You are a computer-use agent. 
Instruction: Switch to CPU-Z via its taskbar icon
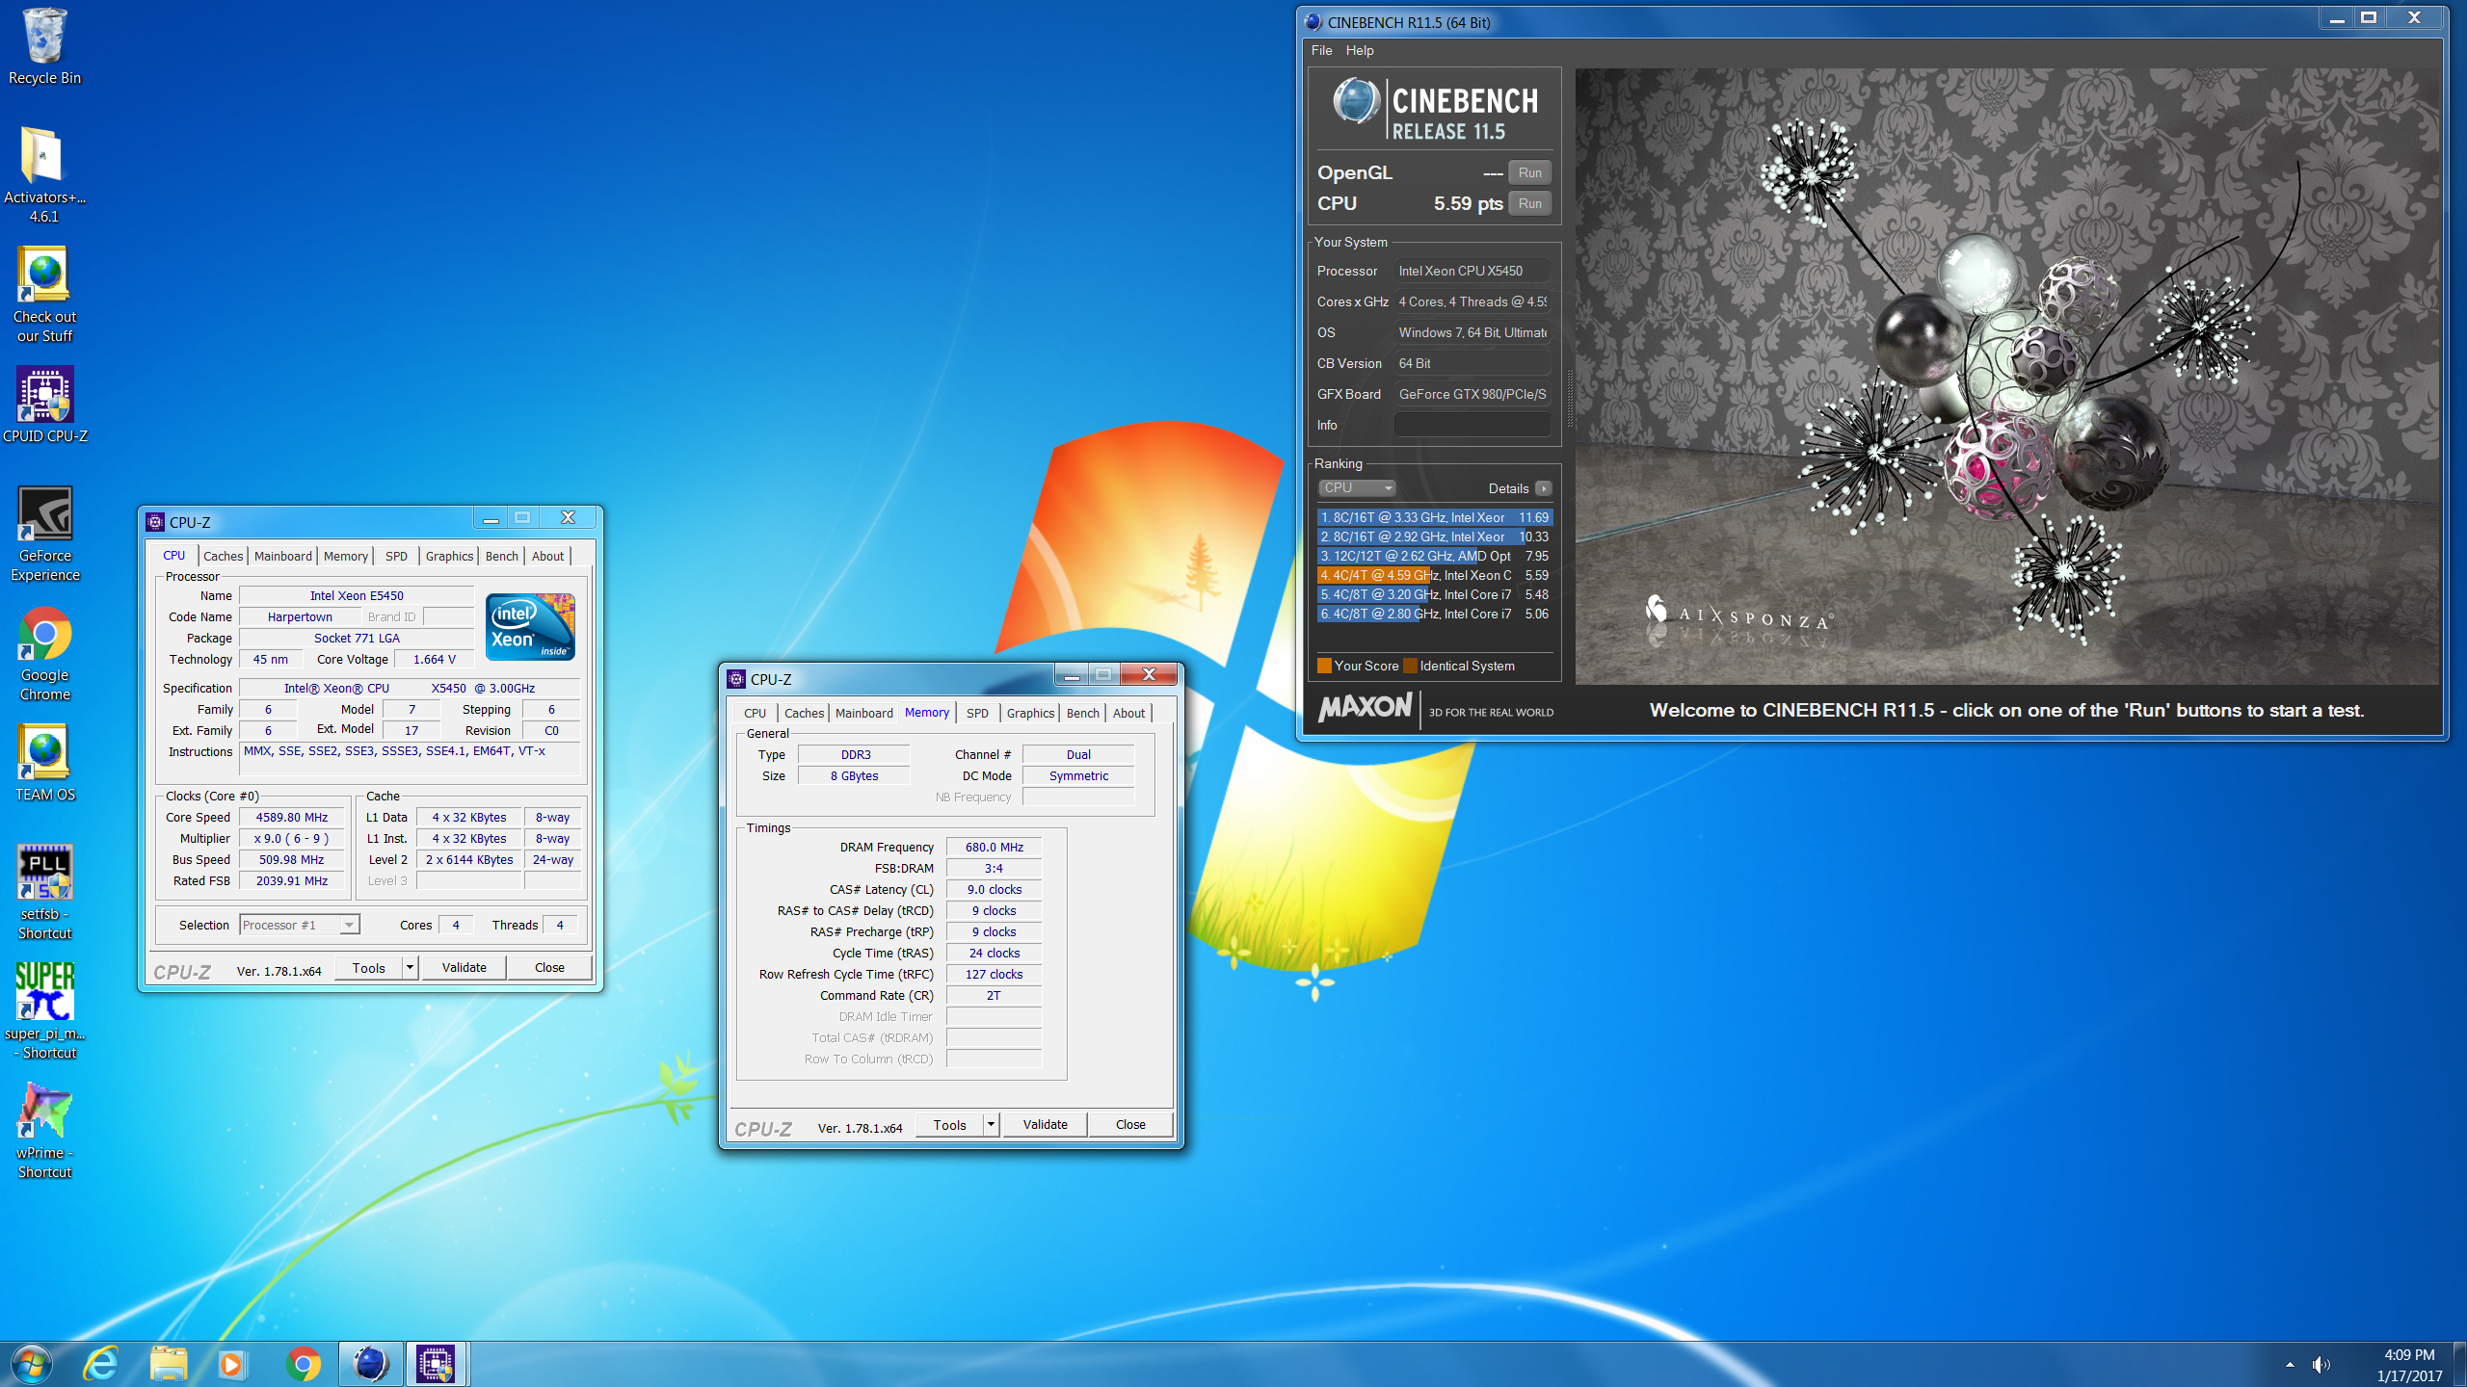tap(437, 1364)
